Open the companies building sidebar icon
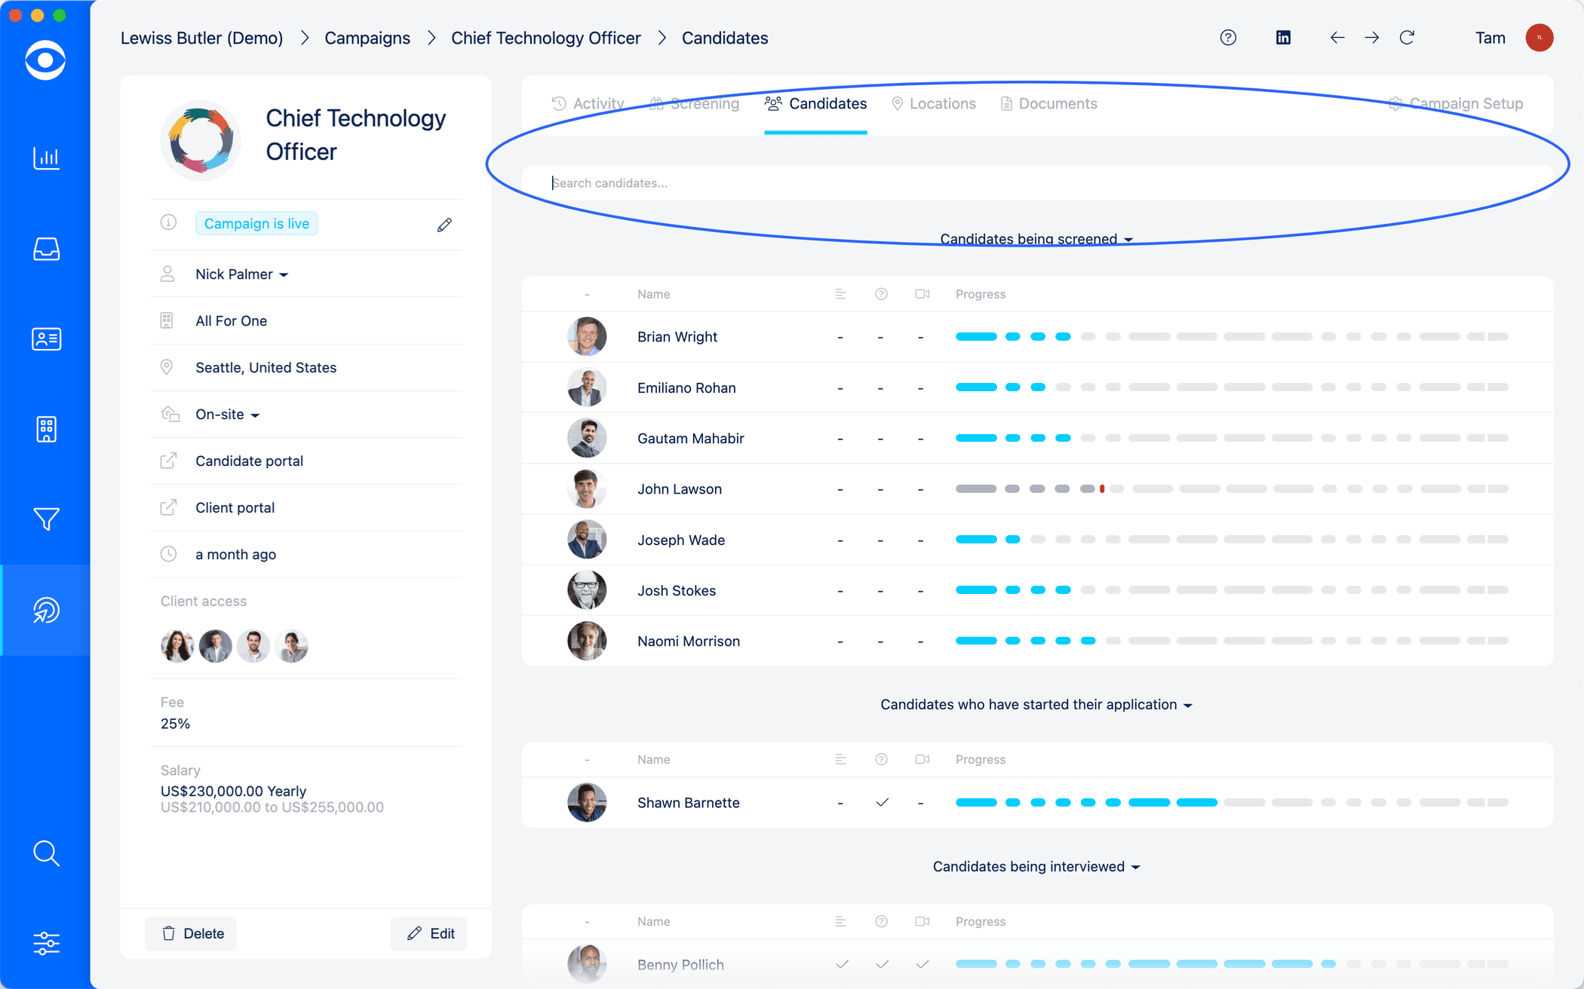The image size is (1584, 989). point(46,429)
